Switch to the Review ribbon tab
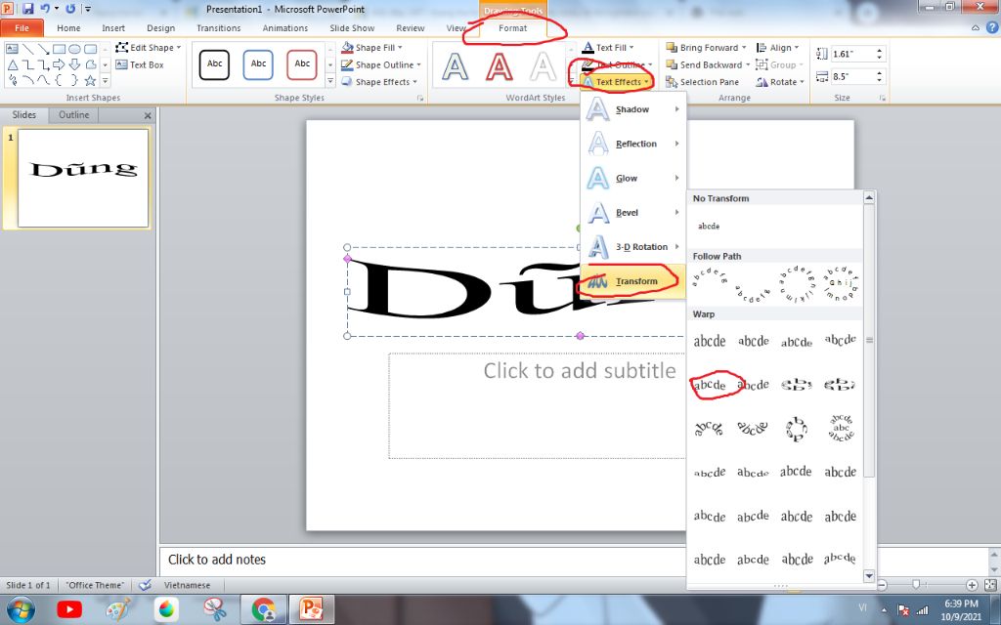 point(410,28)
